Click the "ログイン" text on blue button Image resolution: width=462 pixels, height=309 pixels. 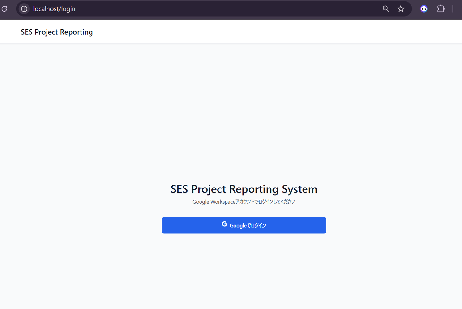coord(258,226)
